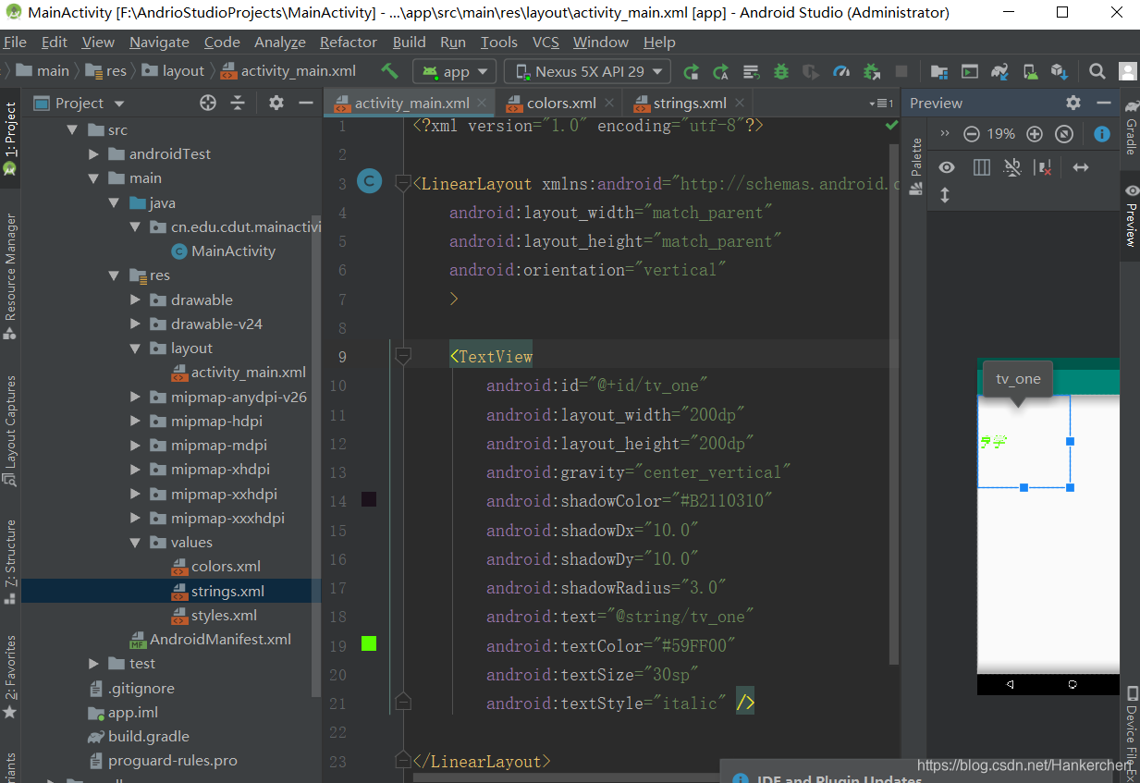Viewport: 1140px width, 783px height.
Task: Collapse the values folder arrow
Action: 135,543
